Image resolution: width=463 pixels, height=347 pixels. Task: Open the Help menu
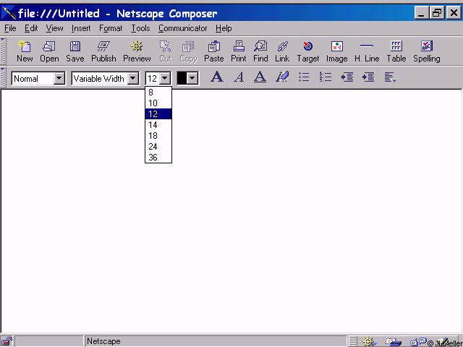[224, 28]
